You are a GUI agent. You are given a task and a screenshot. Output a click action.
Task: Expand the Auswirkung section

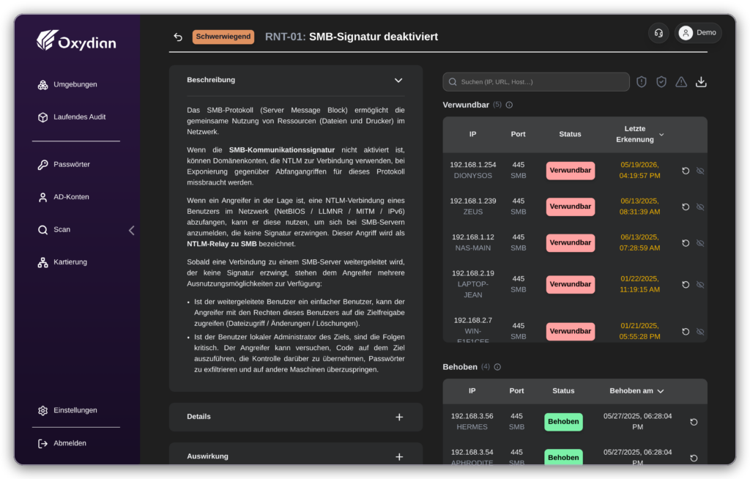pyautogui.click(x=399, y=456)
